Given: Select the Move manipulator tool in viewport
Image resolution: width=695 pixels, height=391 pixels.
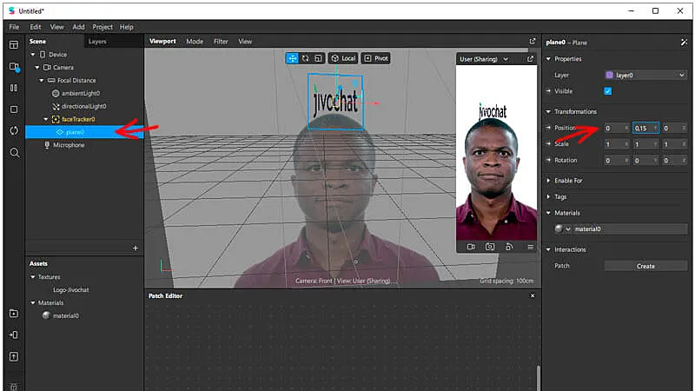Looking at the screenshot, I should (x=293, y=58).
